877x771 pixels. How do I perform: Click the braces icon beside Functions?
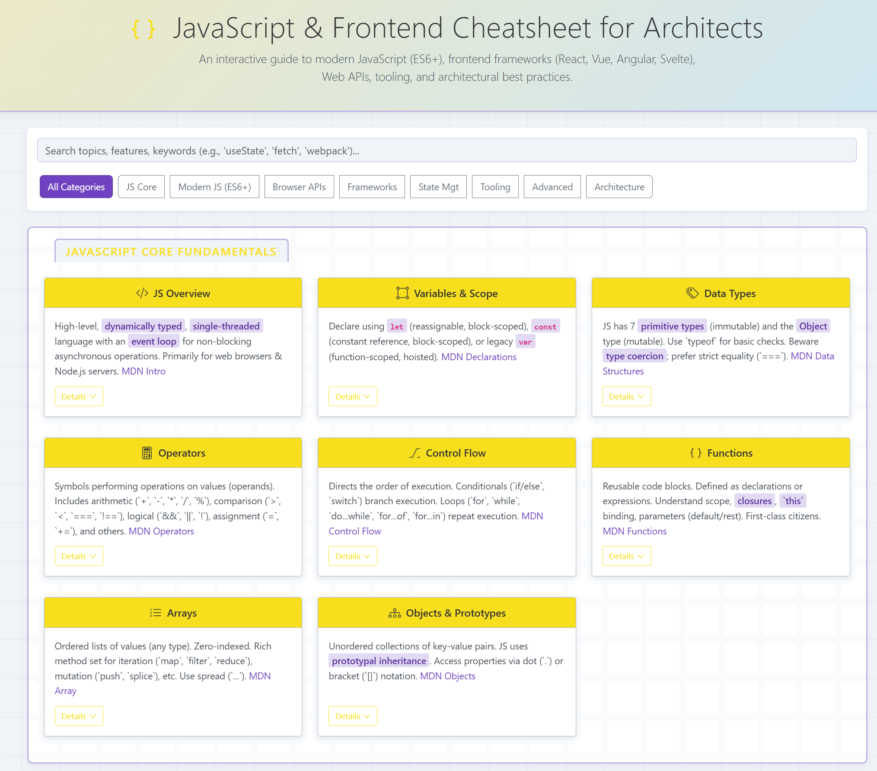pyautogui.click(x=696, y=453)
